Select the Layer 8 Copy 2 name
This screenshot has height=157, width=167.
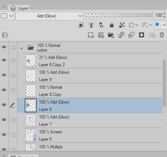point(52,65)
